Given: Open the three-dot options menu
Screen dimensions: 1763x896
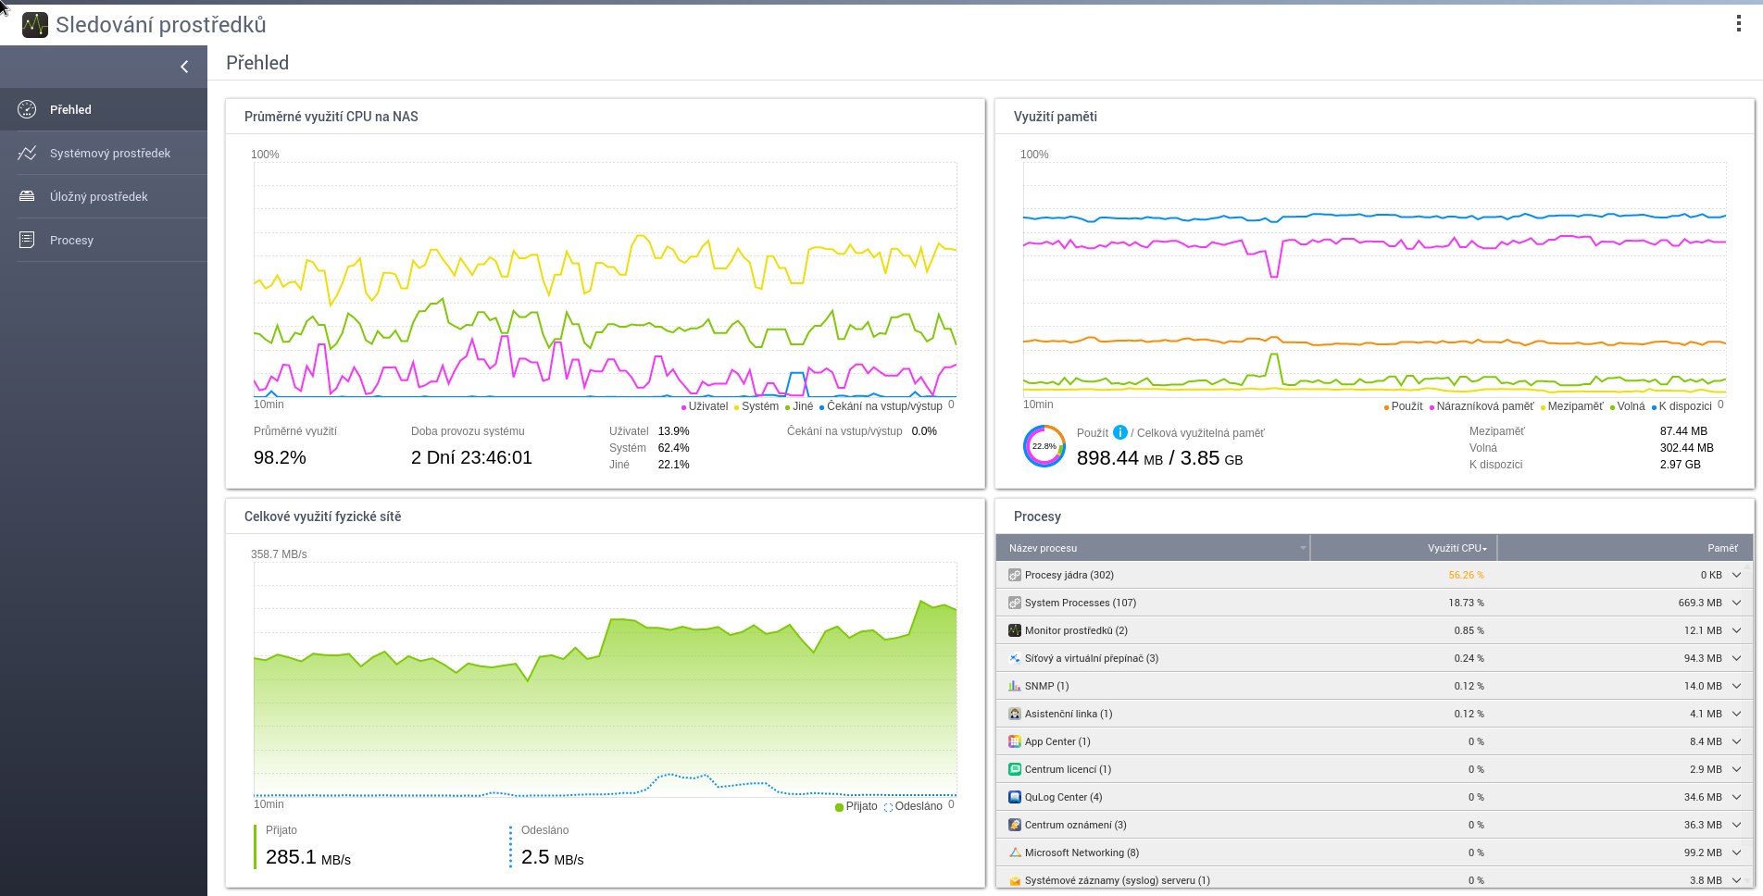Looking at the screenshot, I should click(1738, 24).
